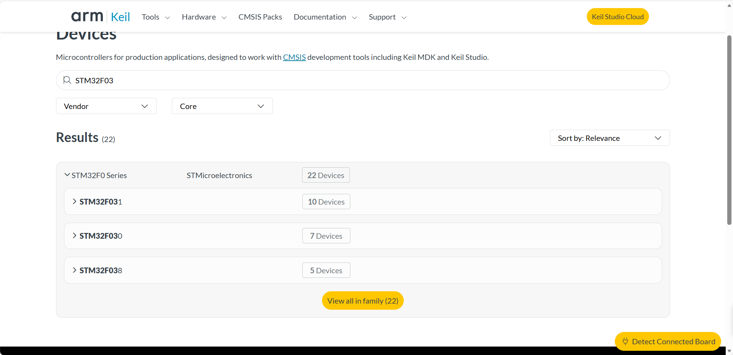Expand the STM32F038 row
The image size is (733, 355).
363,270
